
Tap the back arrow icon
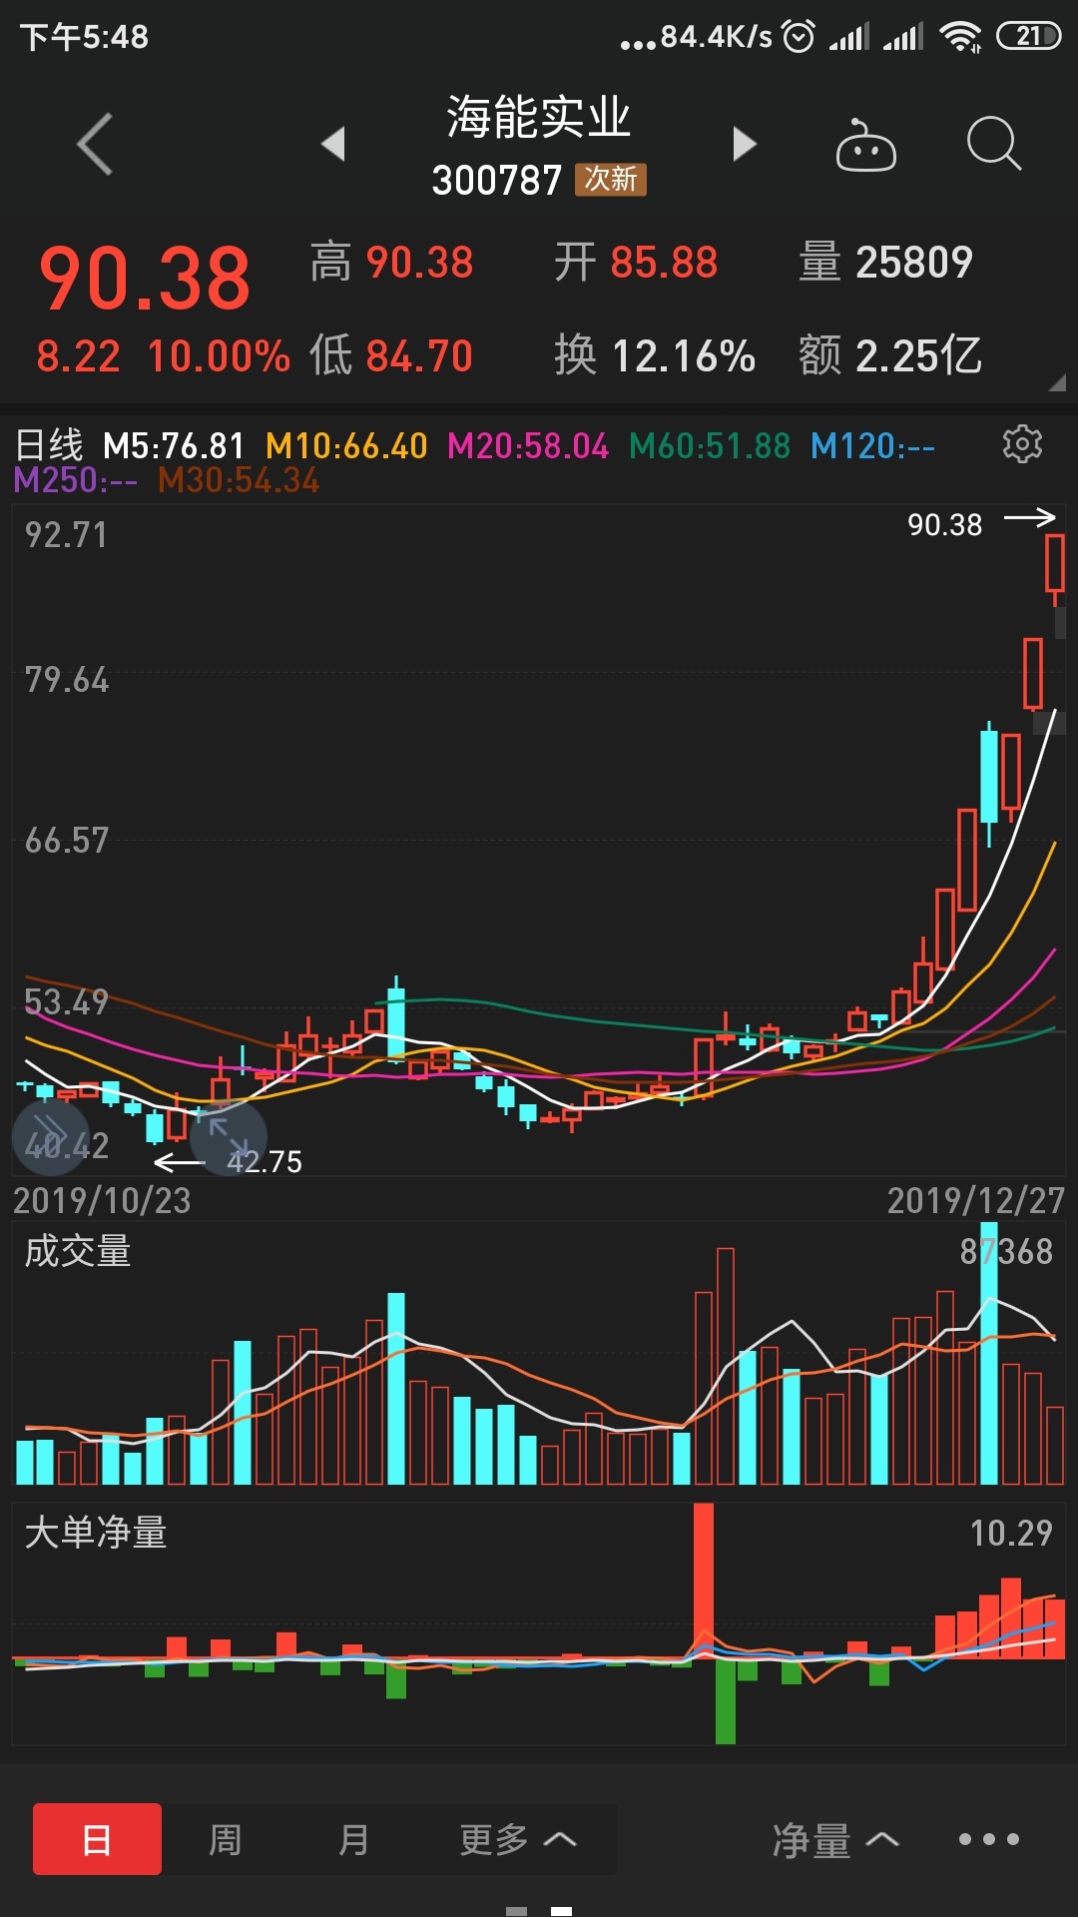[x=95, y=145]
